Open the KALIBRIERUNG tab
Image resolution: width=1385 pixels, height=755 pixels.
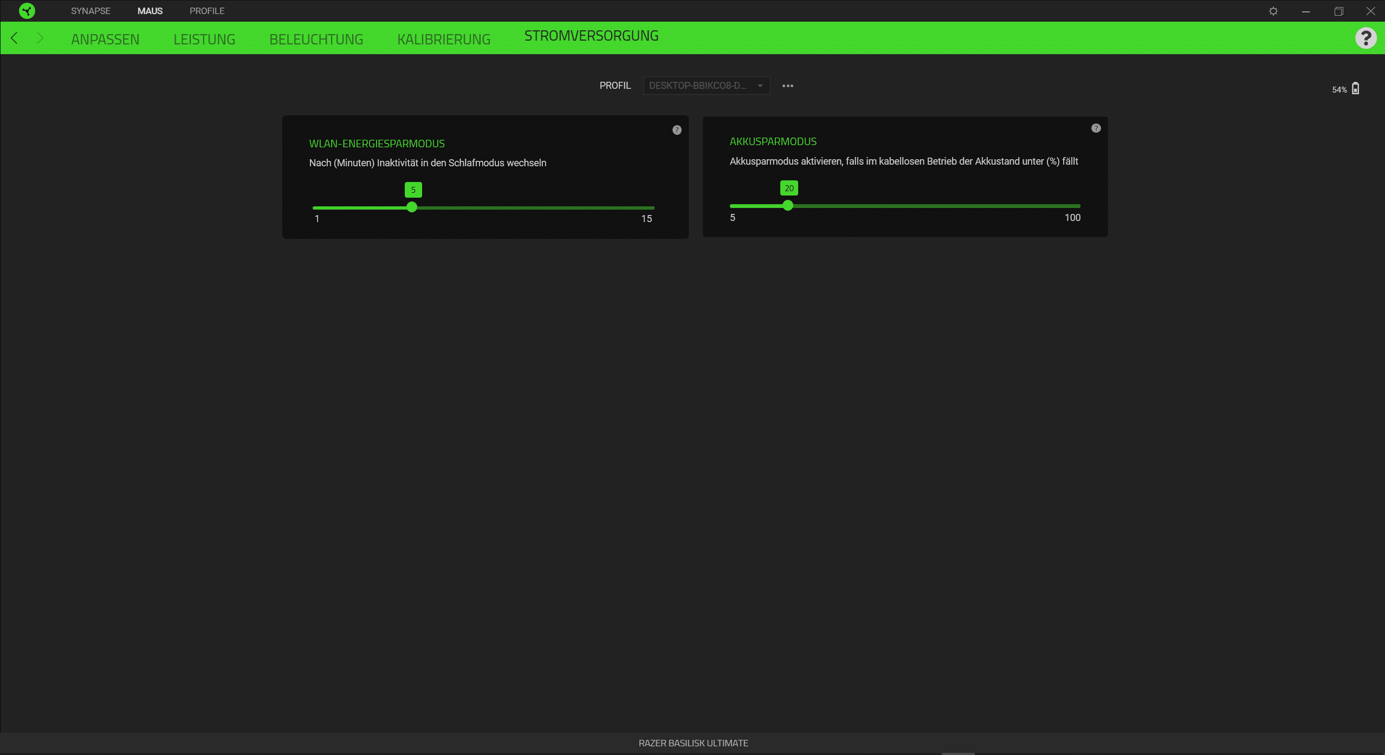point(444,39)
